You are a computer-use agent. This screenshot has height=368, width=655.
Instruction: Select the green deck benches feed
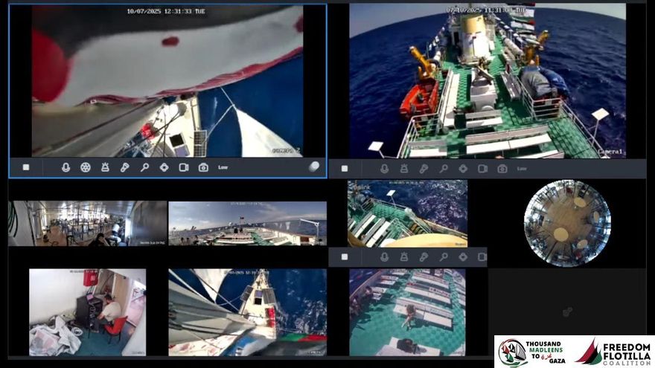click(x=407, y=312)
